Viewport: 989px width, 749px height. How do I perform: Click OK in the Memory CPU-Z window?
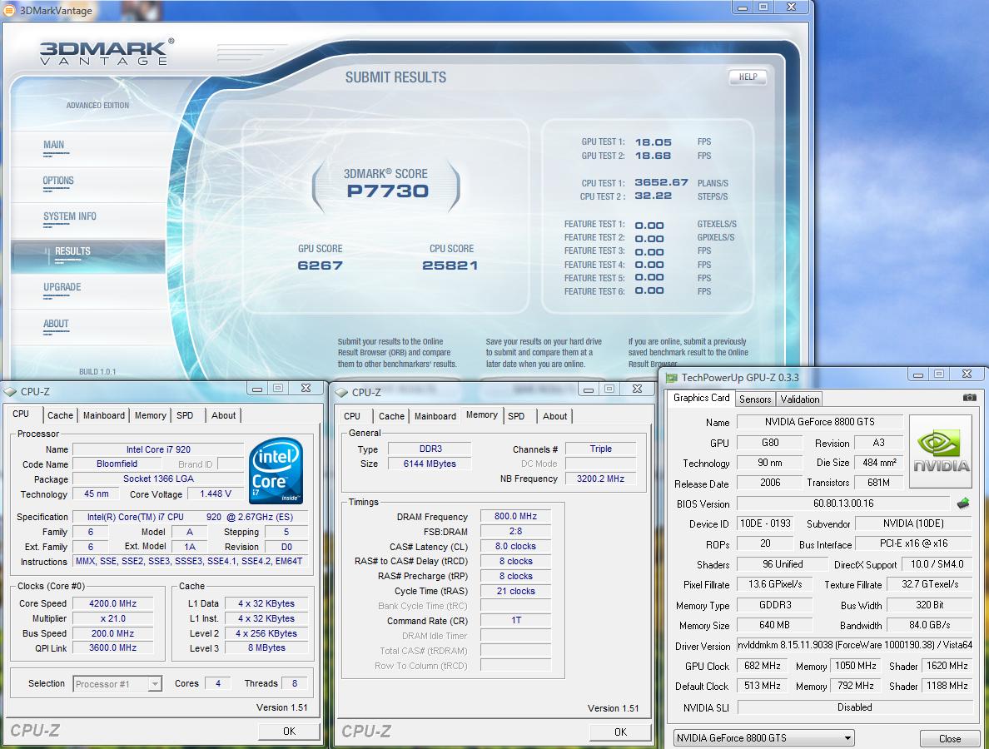621,732
